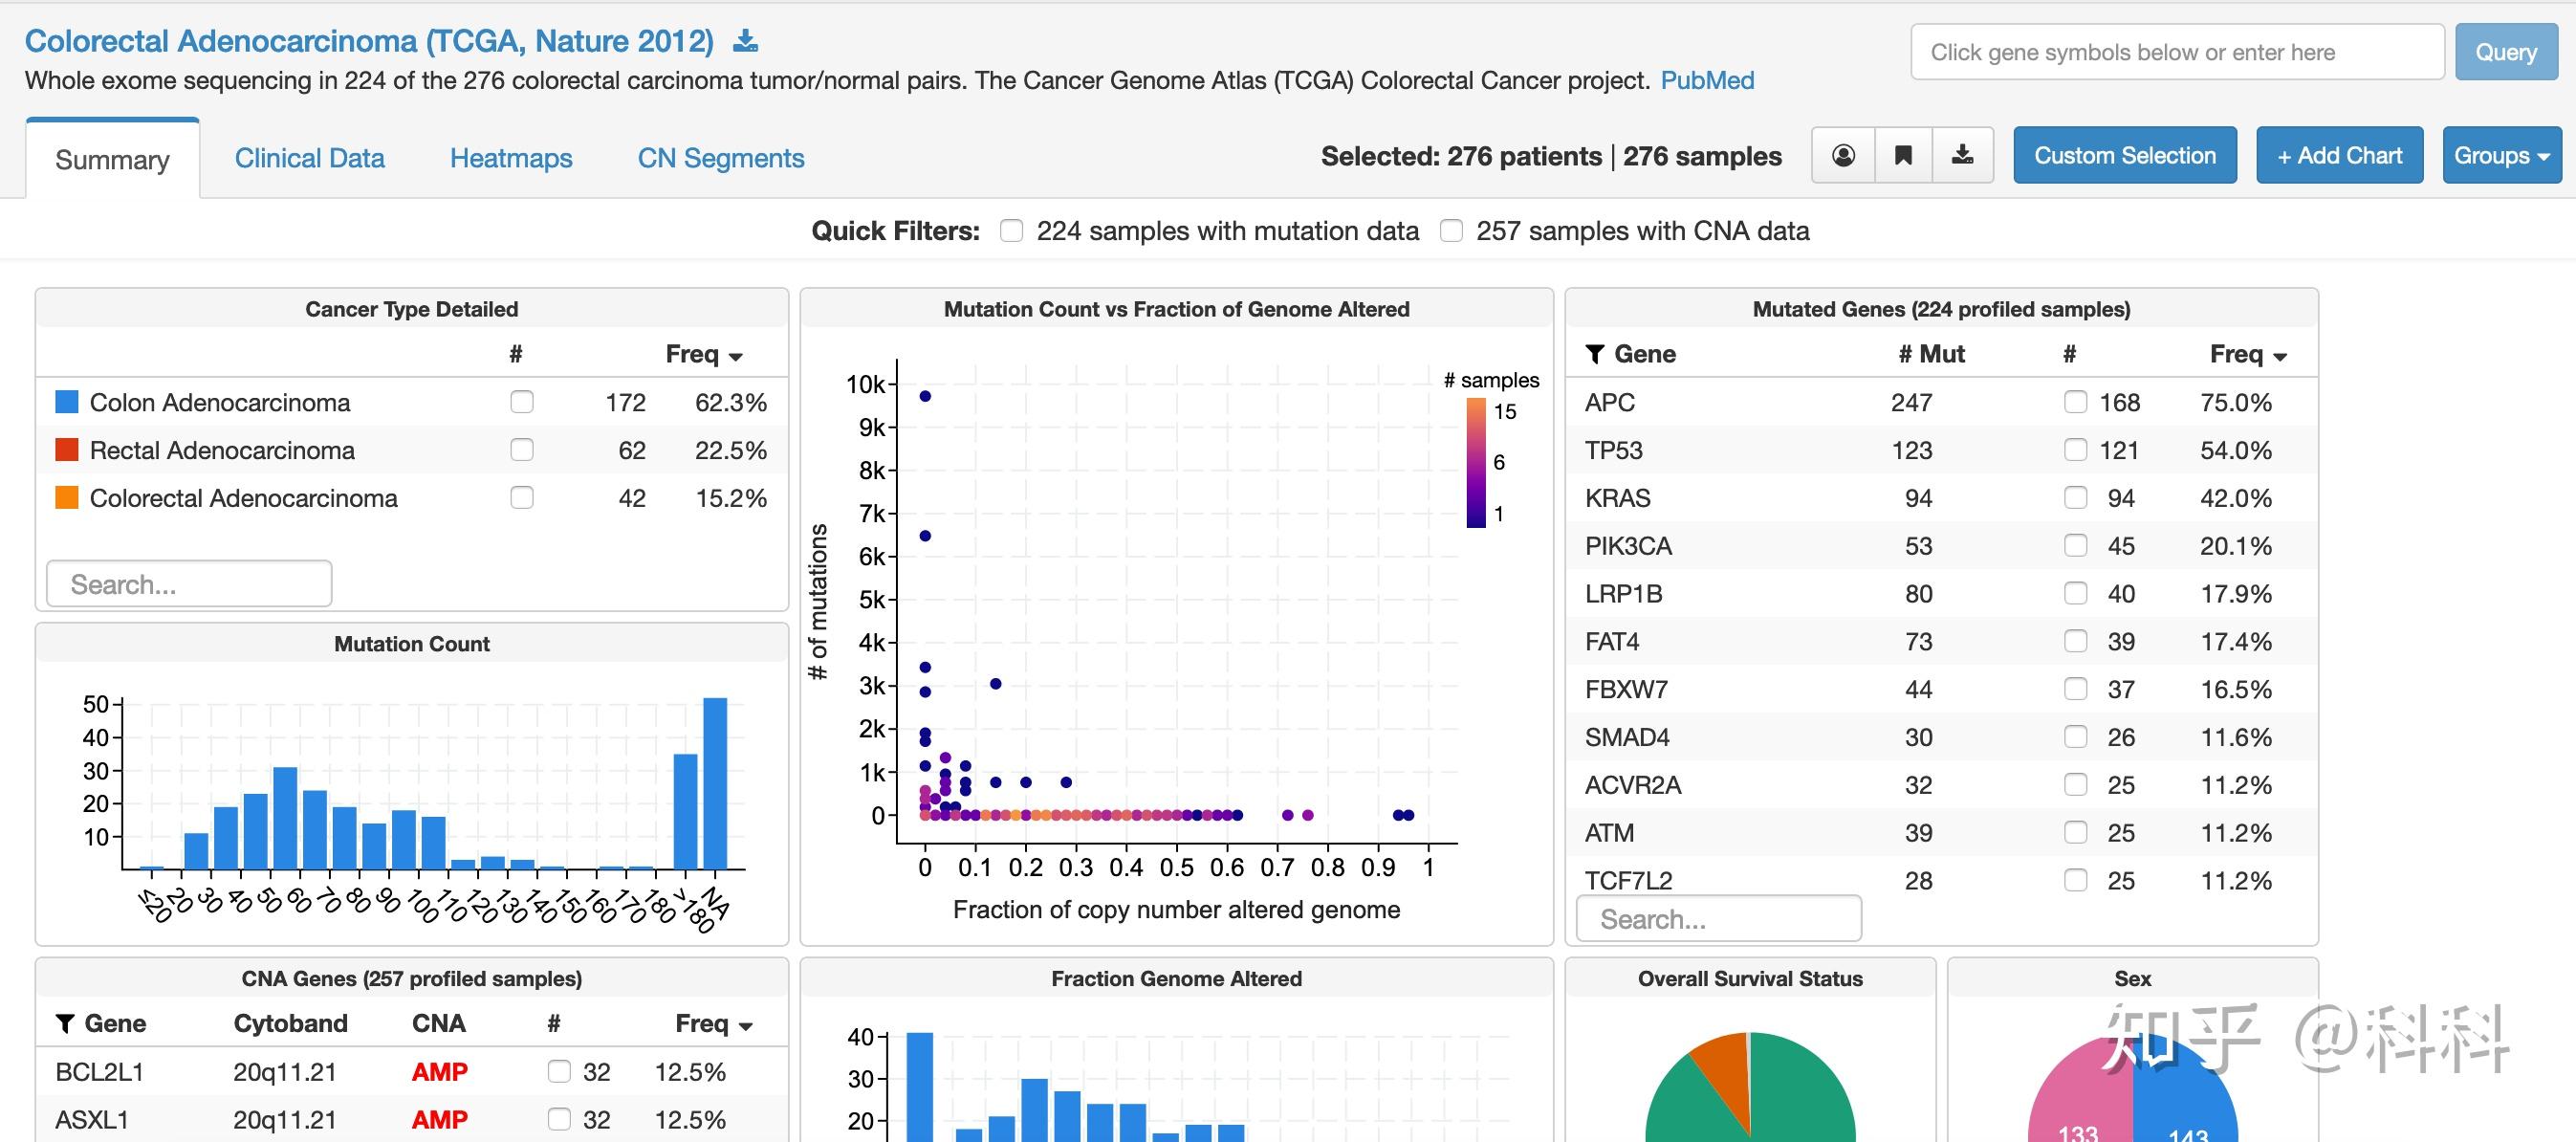Open the CN Segments tab
The height and width of the screenshot is (1142, 2576).
coord(721,158)
